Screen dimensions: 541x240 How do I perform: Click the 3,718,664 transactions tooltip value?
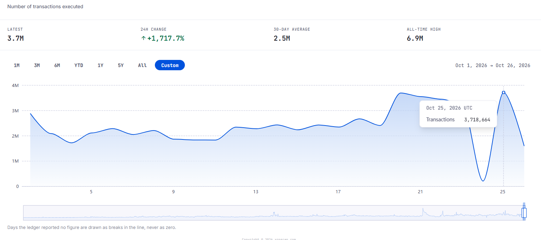pyautogui.click(x=477, y=119)
